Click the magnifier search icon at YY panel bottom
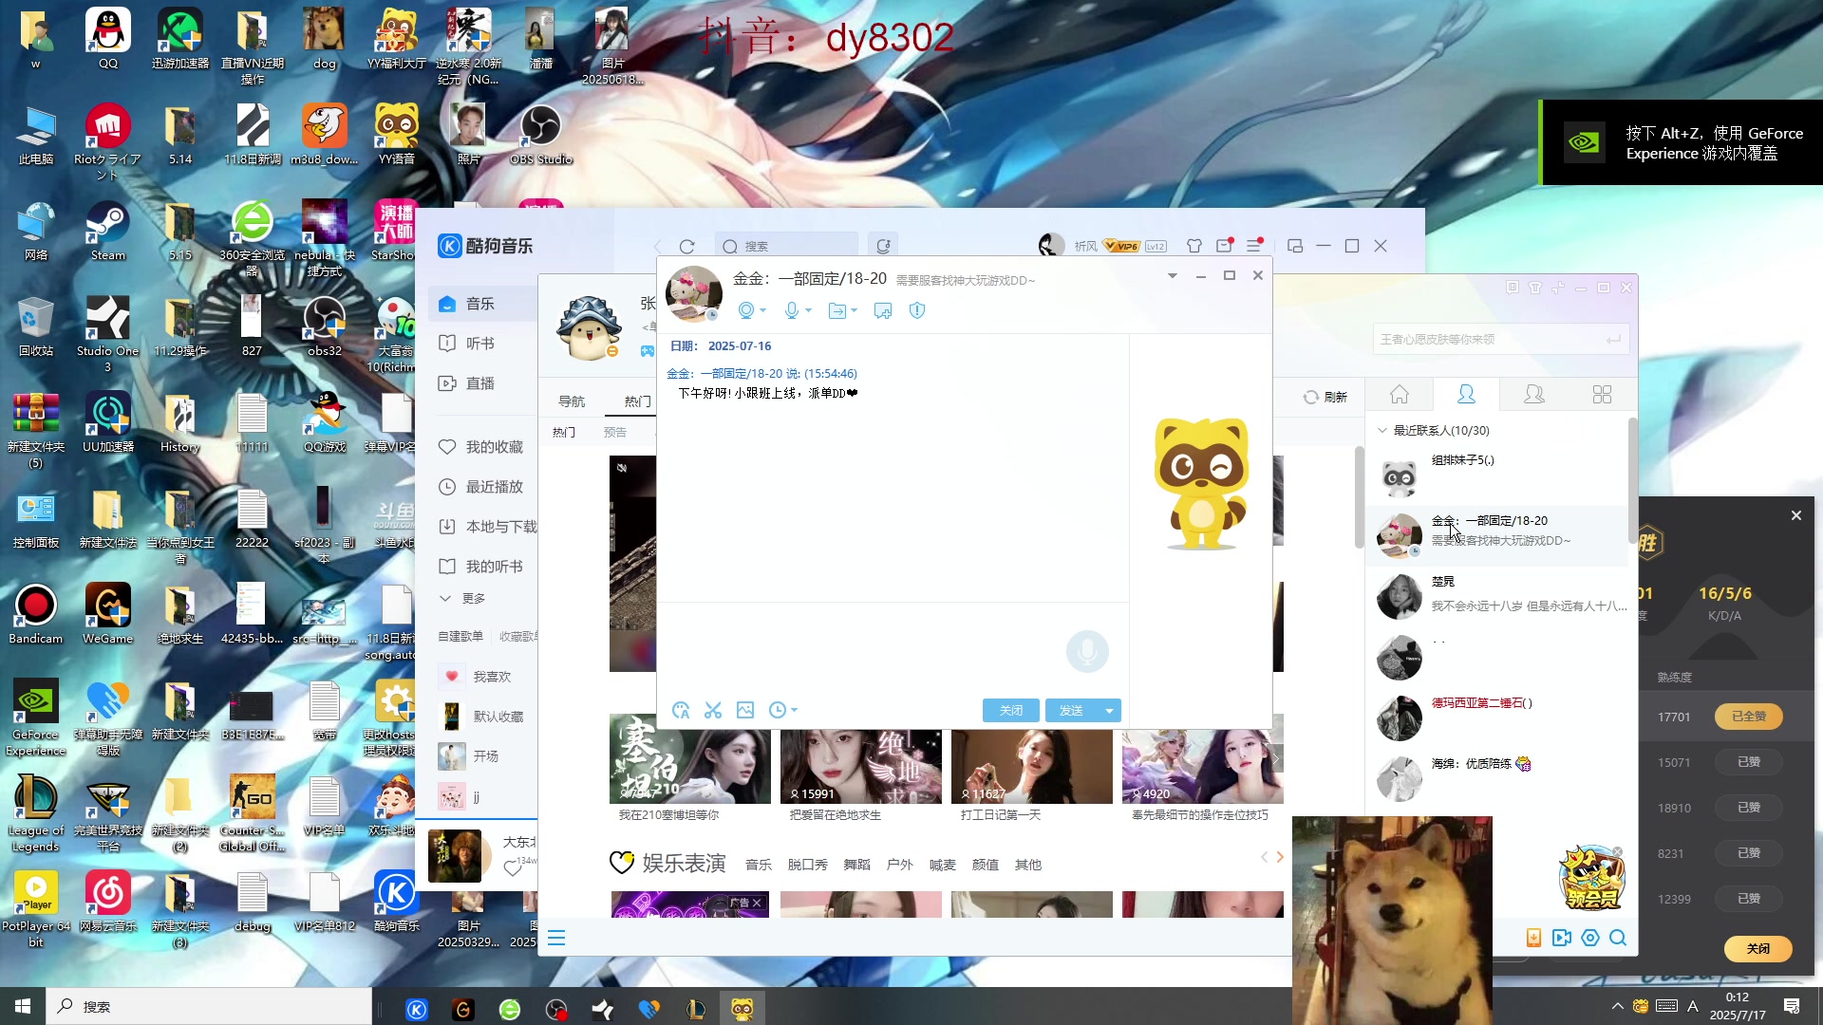The width and height of the screenshot is (1823, 1025). click(1618, 938)
